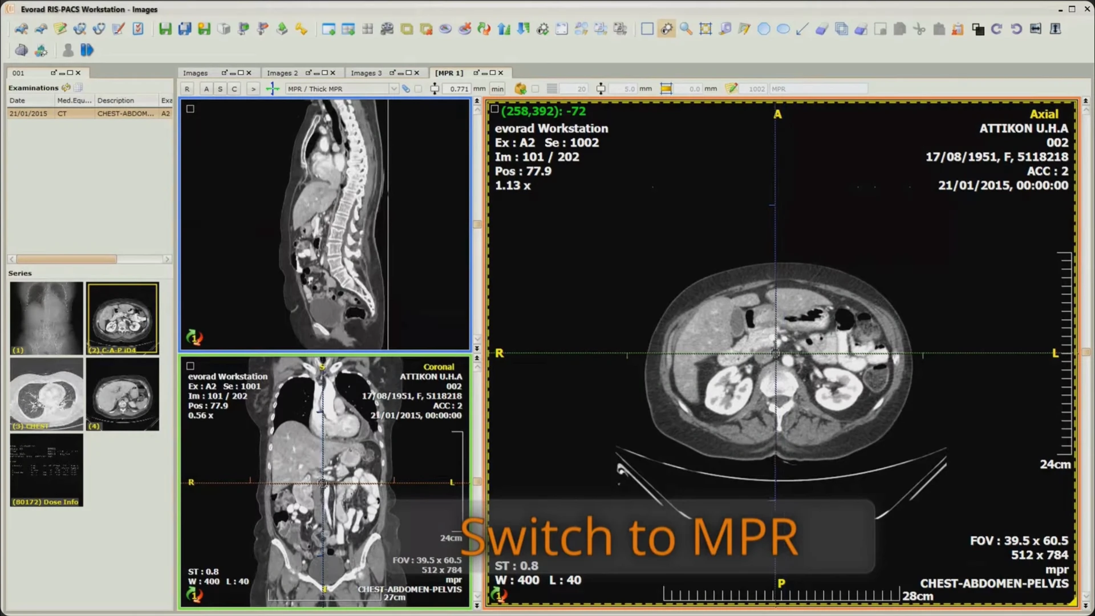The width and height of the screenshot is (1095, 616).
Task: Switch to the Images tab
Action: (195, 73)
